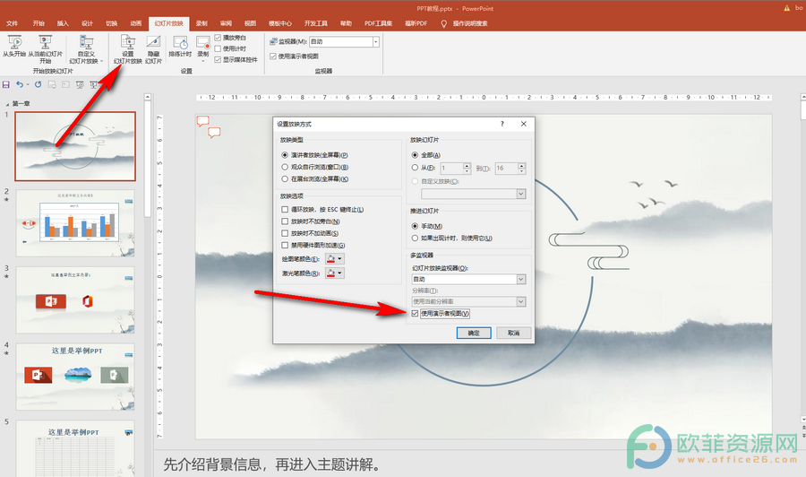Undo via quick access toolbar arrow
This screenshot has width=806, height=477.
[x=20, y=84]
